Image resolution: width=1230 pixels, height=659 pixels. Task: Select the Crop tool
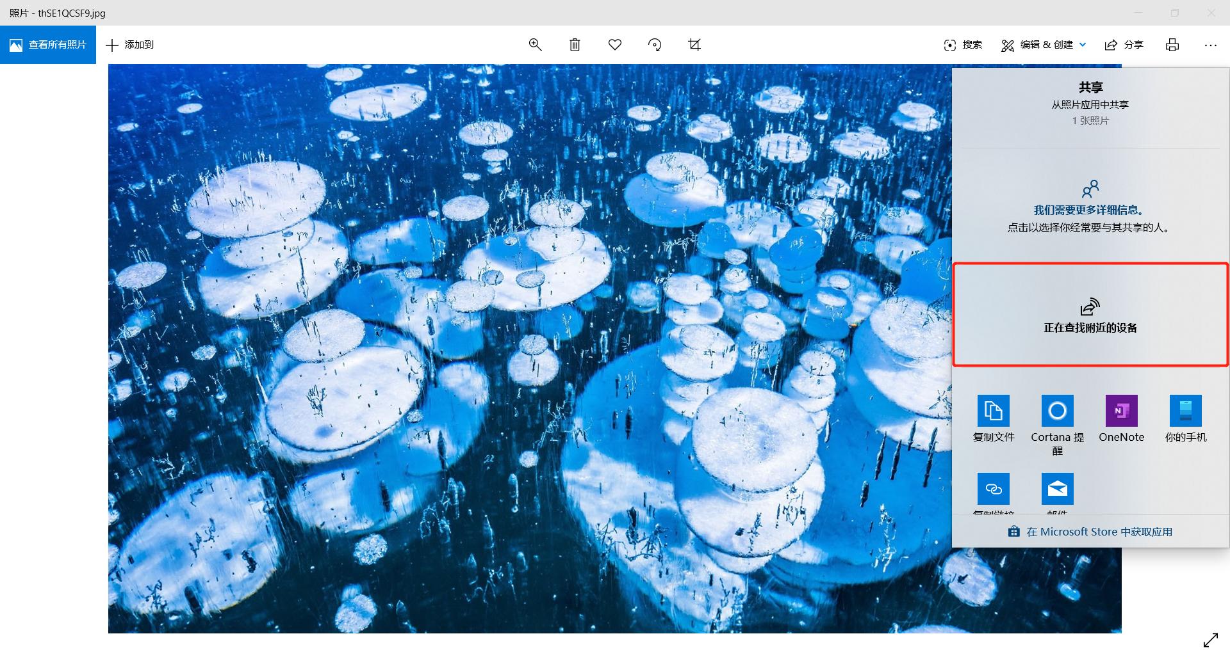694,45
